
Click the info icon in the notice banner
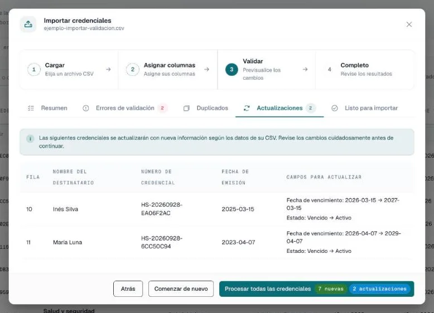(x=30, y=139)
